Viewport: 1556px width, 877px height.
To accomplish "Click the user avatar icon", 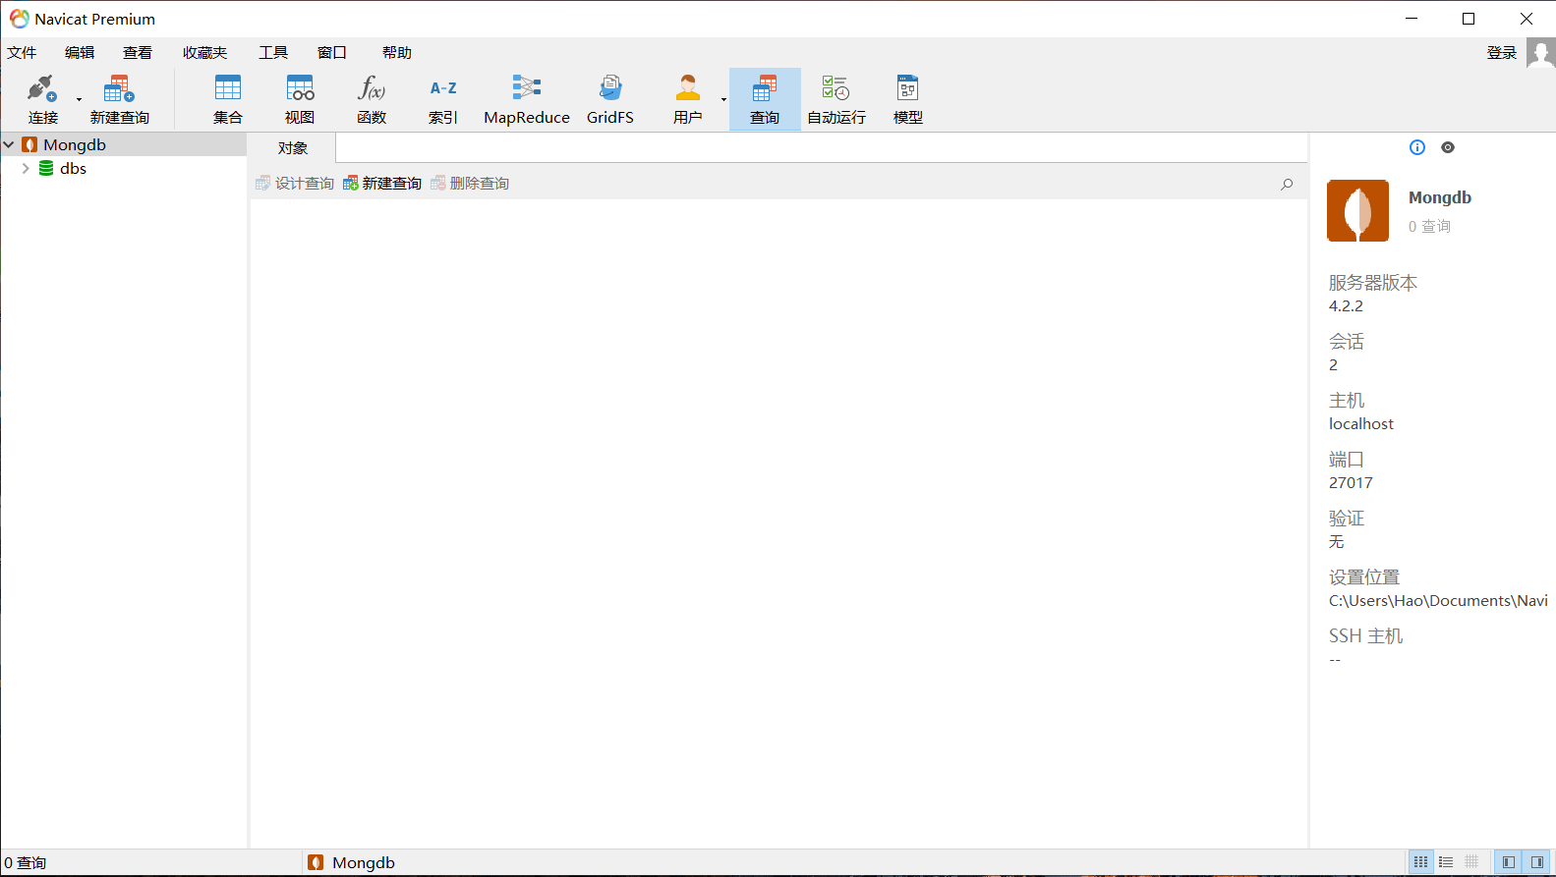I will coord(1540,53).
